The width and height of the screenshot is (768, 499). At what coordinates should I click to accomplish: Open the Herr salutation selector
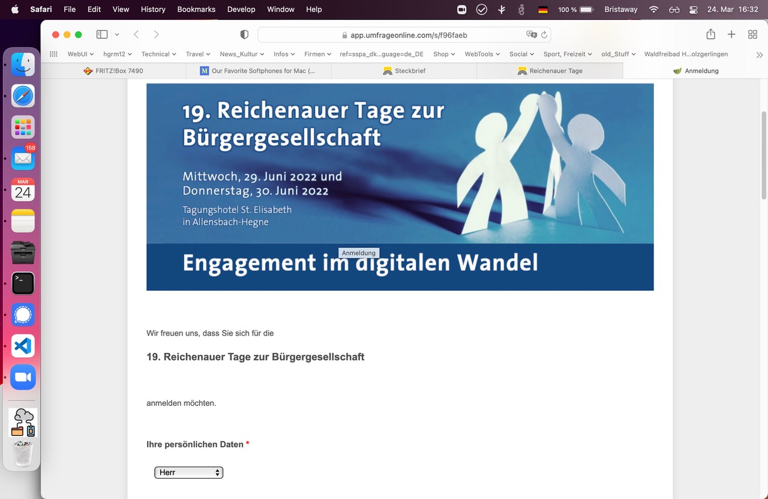[188, 472]
